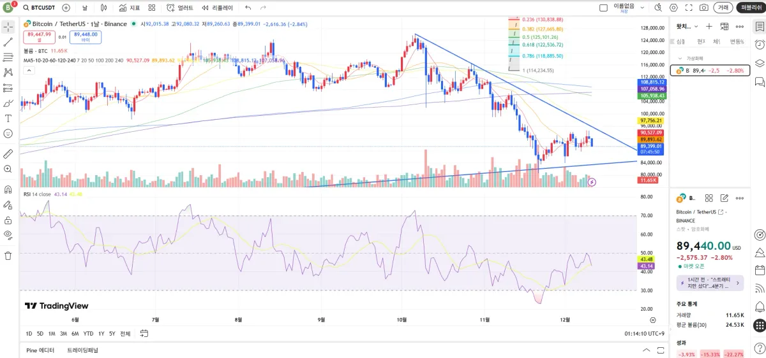Click the plus icon to compare symbols
Viewport: 766px width, 358px height.
point(66,8)
